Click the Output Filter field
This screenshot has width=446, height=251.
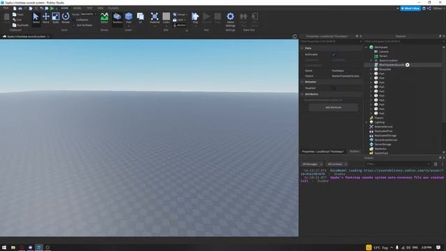click(398, 165)
